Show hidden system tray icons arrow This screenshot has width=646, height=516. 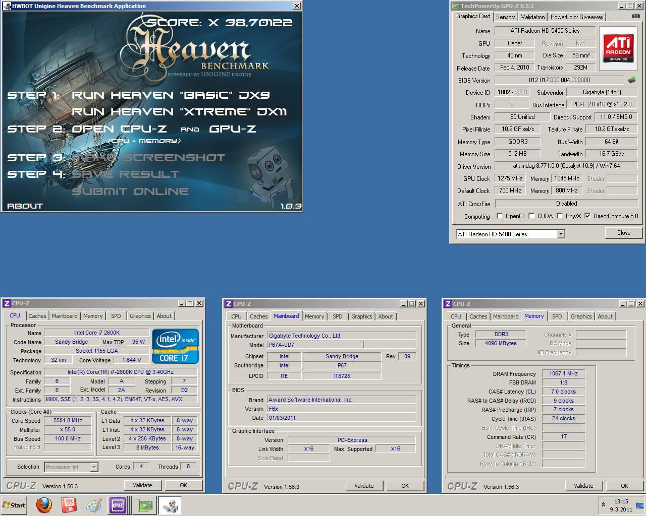(x=603, y=504)
